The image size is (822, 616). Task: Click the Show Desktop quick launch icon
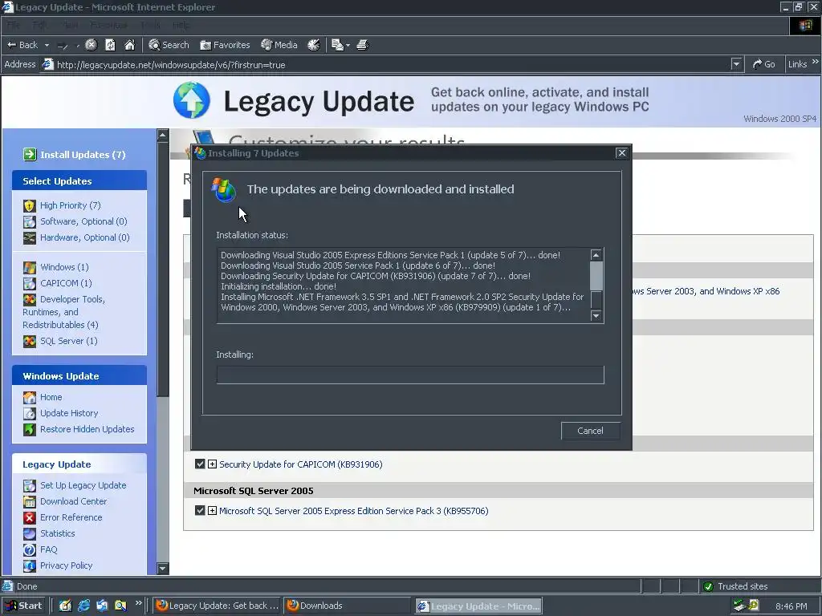pos(65,606)
